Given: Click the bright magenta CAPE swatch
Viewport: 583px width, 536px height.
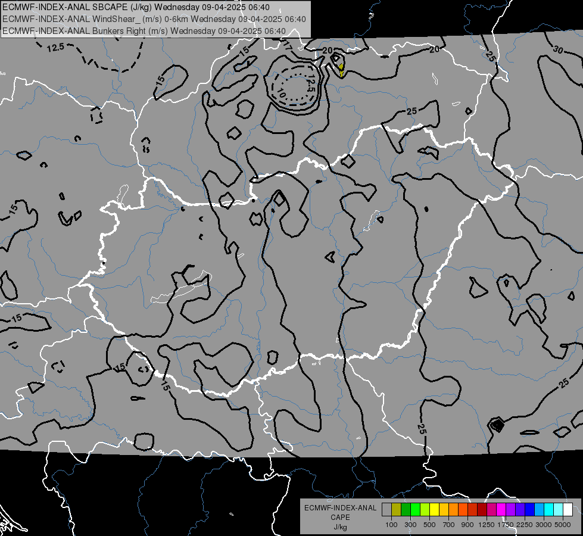Looking at the screenshot, I should click(x=501, y=510).
